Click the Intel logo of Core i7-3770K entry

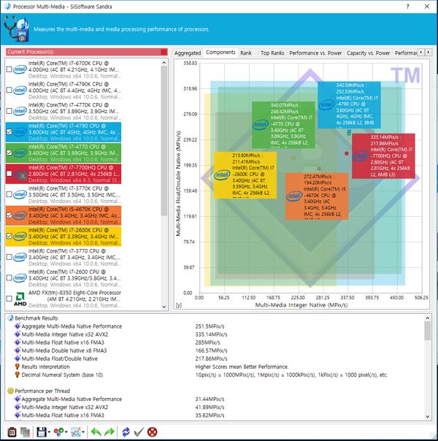point(20,194)
